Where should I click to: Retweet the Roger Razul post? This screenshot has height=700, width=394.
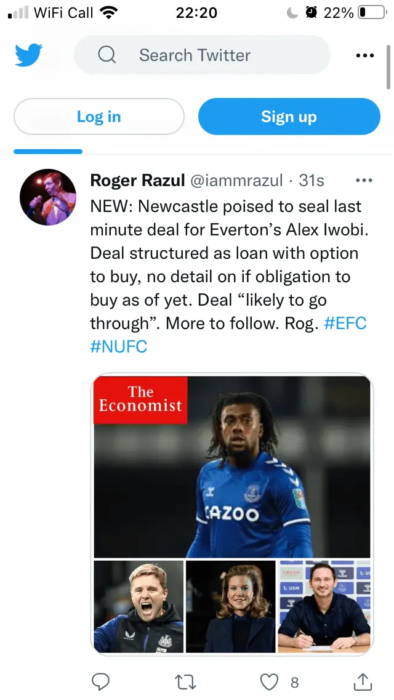pyautogui.click(x=186, y=682)
